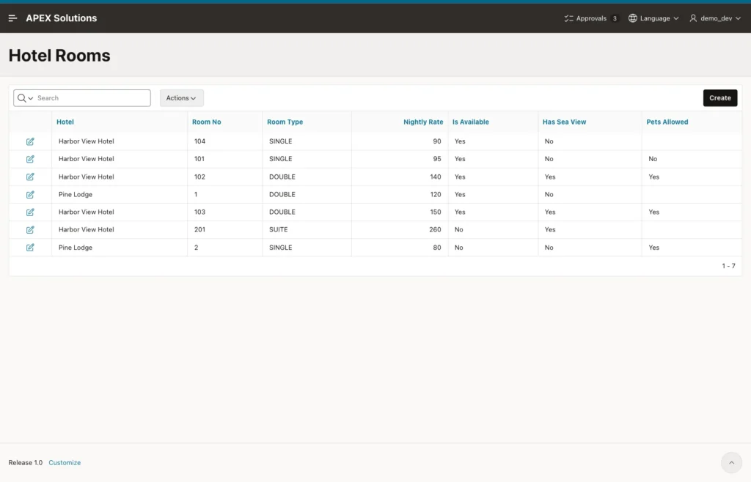Edit the Pine Lodge room 2 row
This screenshot has width=751, height=482.
click(30, 248)
